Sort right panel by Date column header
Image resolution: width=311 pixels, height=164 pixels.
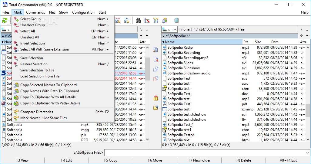point(285,42)
